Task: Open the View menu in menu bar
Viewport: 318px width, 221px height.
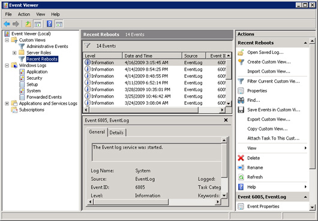Action: coord(41,14)
